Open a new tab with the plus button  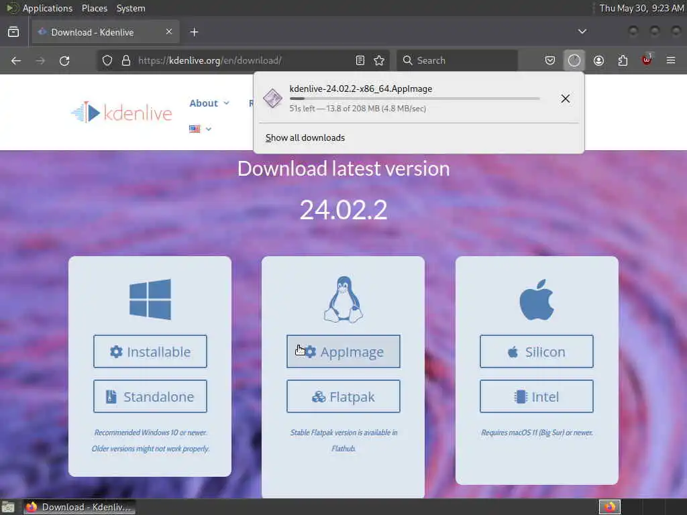pyautogui.click(x=195, y=32)
